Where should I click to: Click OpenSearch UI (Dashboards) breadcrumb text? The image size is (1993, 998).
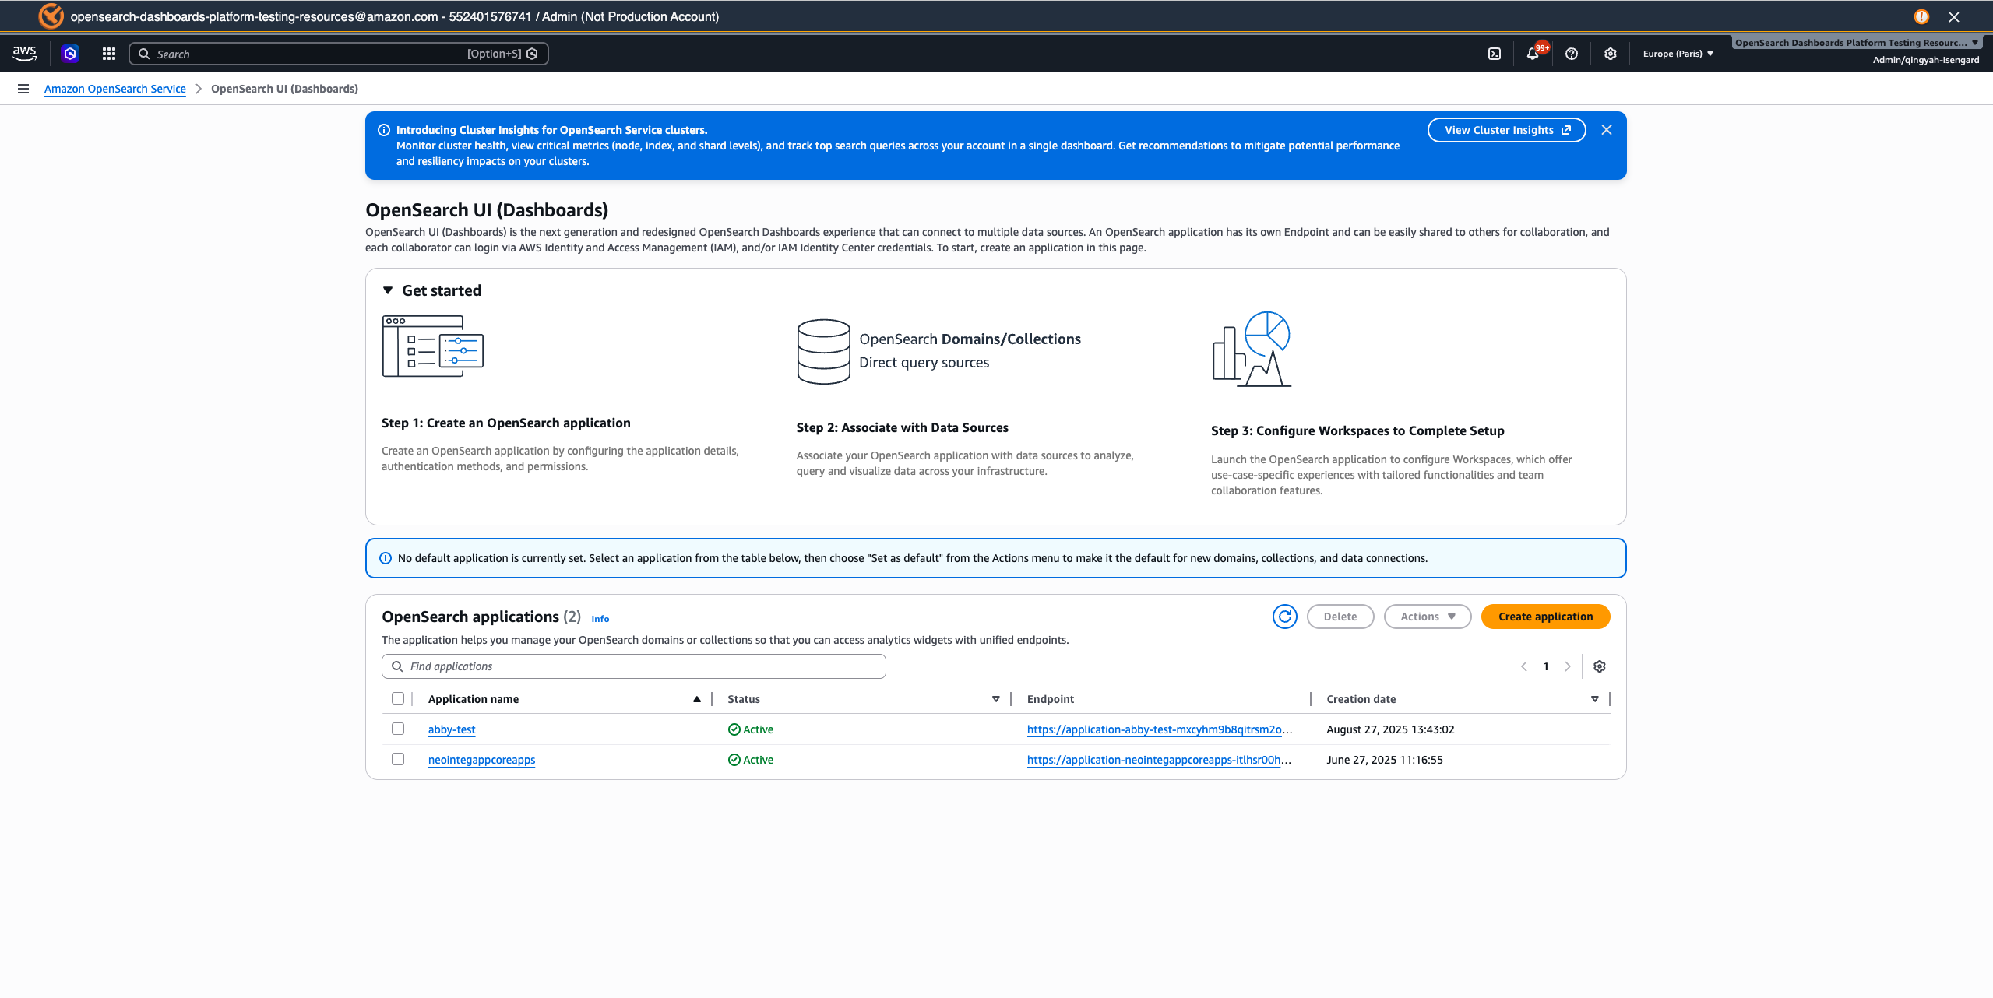[x=285, y=89]
